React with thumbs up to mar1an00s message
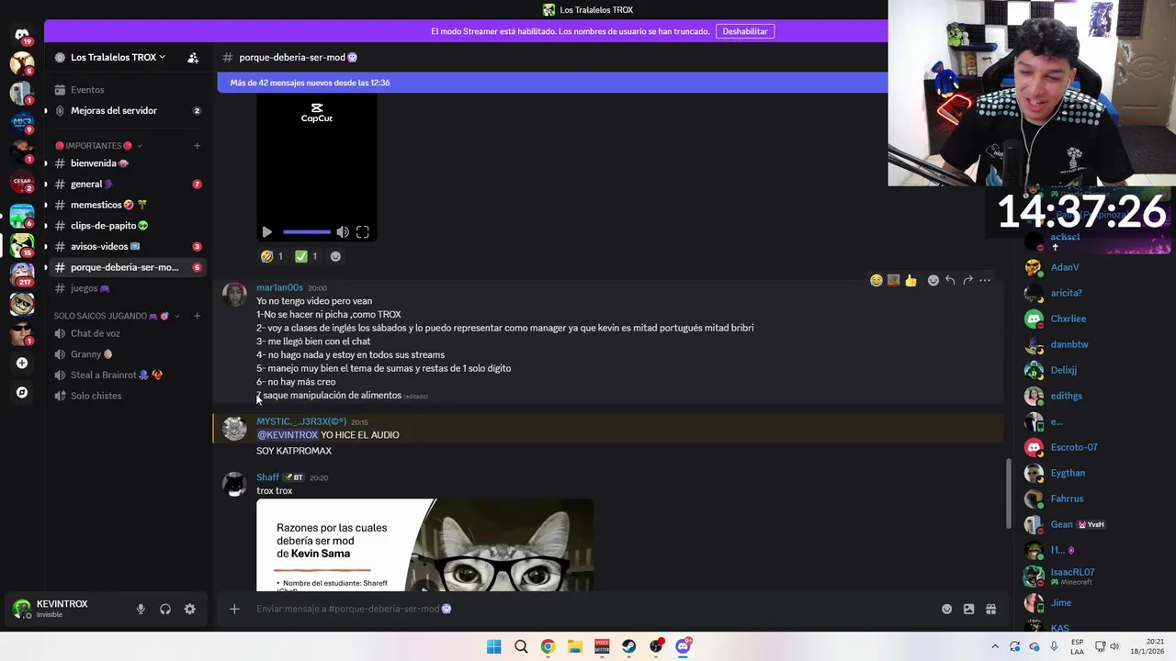Image resolution: width=1176 pixels, height=661 pixels. tap(910, 280)
